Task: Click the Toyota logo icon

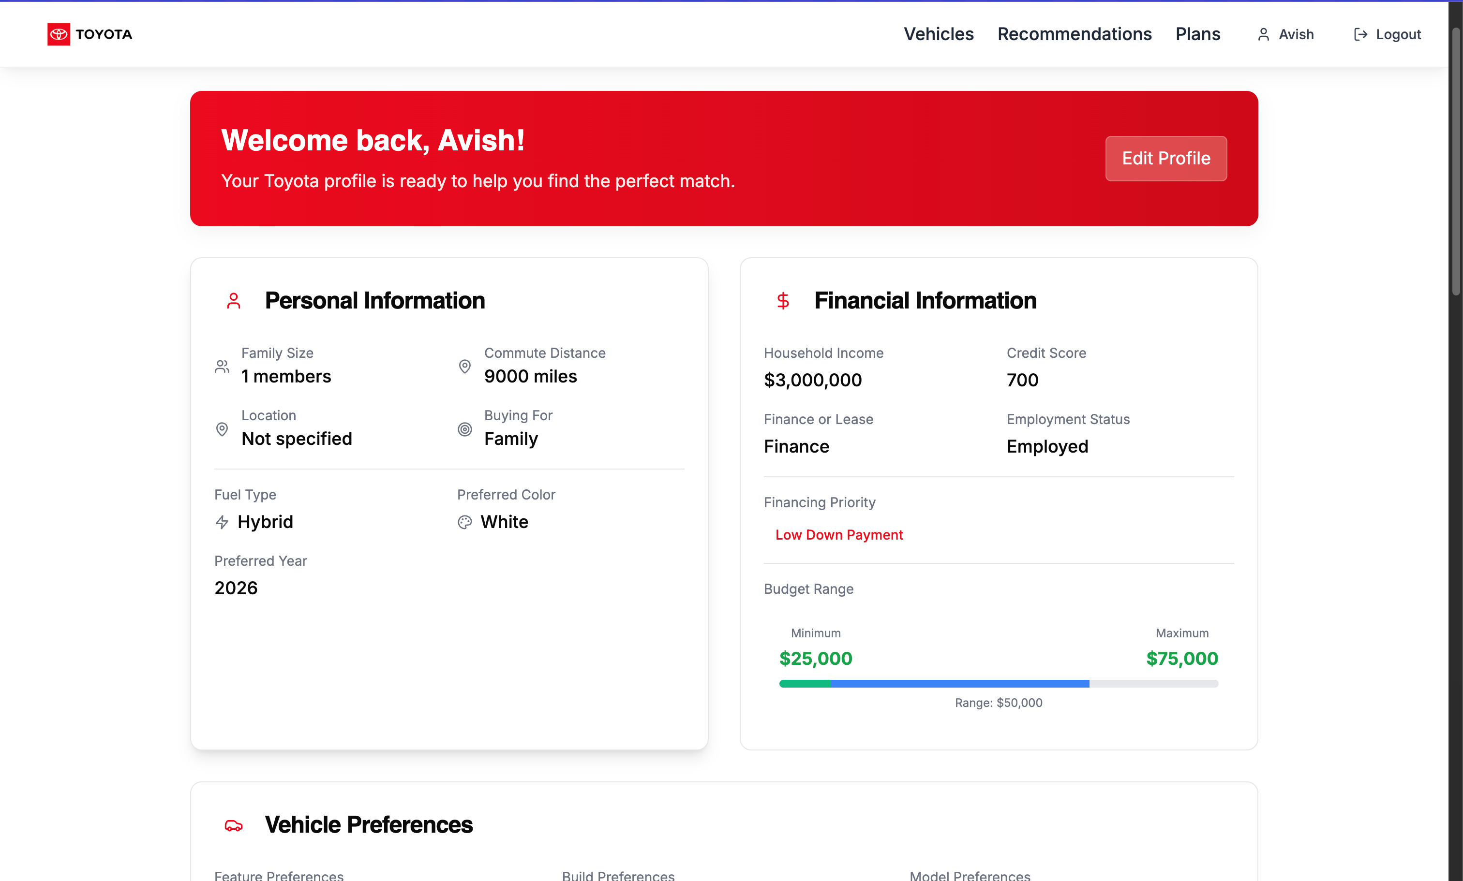Action: click(x=58, y=34)
